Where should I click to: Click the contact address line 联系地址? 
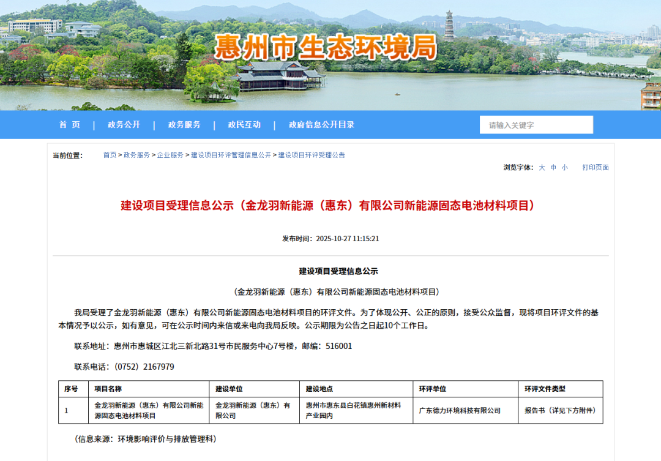point(213,347)
